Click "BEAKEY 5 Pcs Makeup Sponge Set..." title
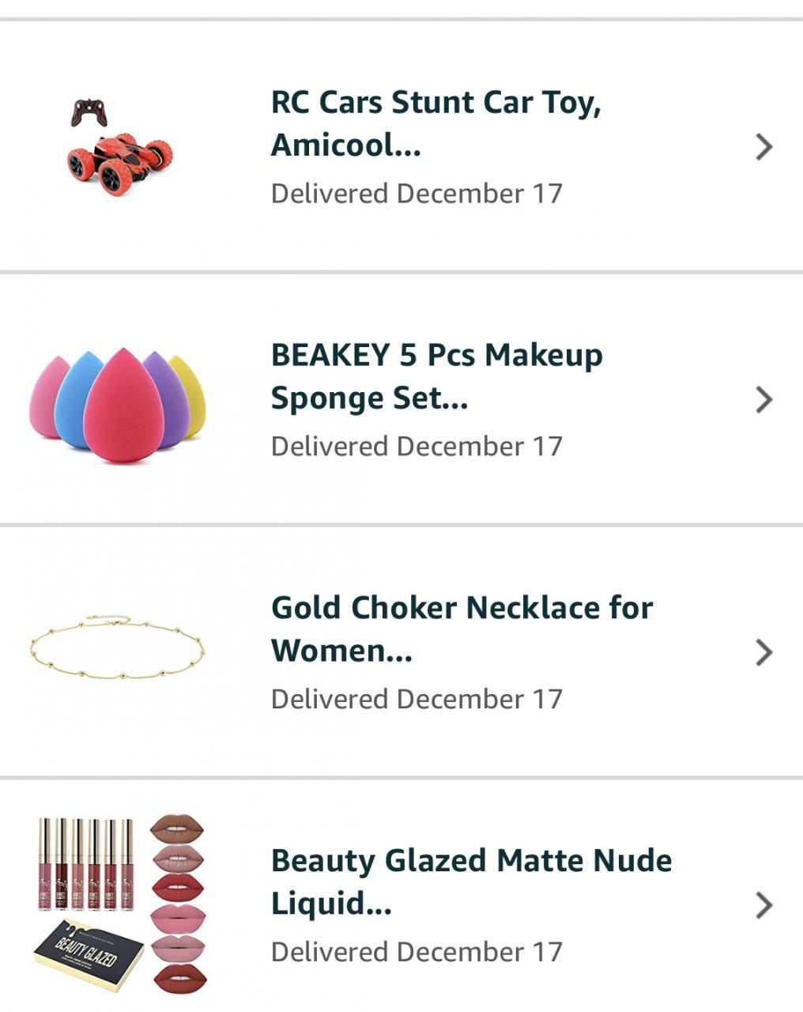The height and width of the screenshot is (1012, 803). [x=436, y=376]
